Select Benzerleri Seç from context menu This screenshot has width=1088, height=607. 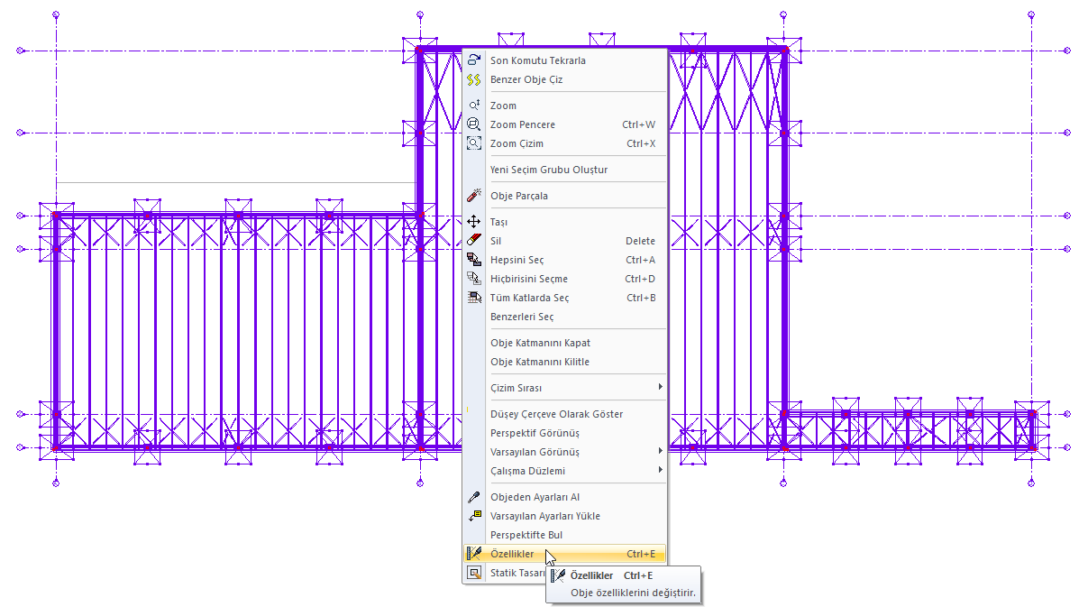tap(522, 317)
